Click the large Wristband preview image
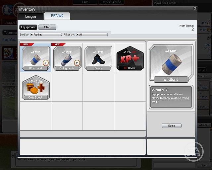 point(171,63)
